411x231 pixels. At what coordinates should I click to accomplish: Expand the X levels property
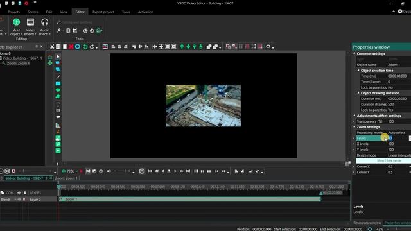(x=354, y=144)
